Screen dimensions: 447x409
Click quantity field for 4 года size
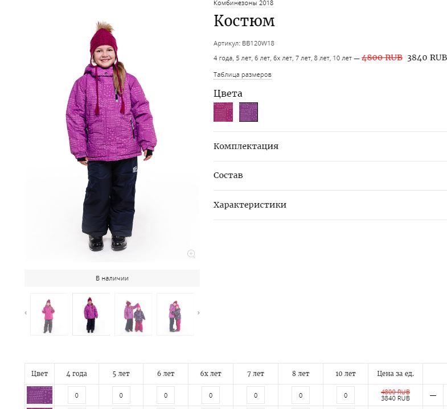pos(77,395)
